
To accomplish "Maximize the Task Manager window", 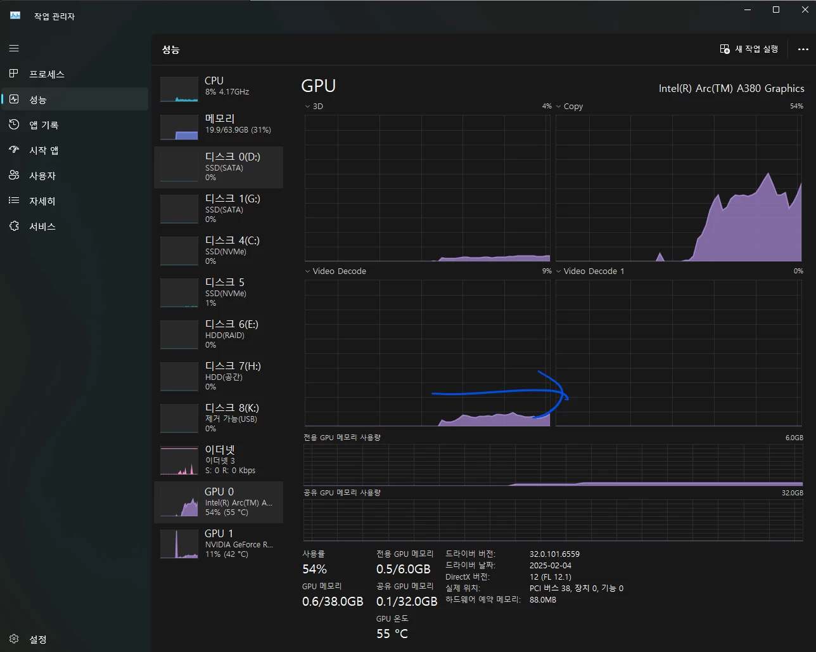I will point(776,10).
